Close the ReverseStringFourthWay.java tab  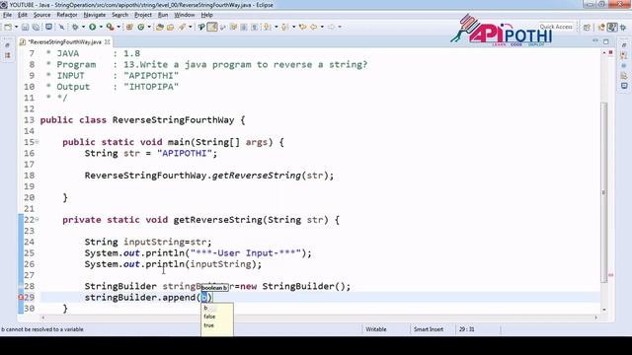[108, 41]
